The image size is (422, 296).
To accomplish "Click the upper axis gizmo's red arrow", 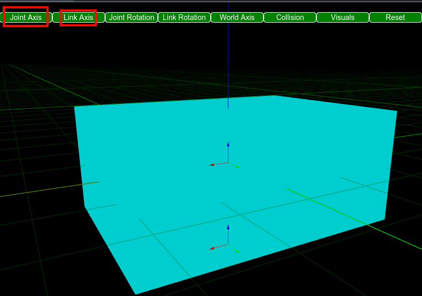I will [x=212, y=165].
